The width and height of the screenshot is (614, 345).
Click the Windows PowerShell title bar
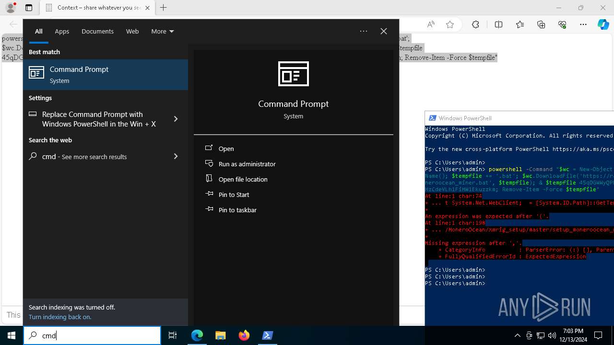tap(520, 118)
